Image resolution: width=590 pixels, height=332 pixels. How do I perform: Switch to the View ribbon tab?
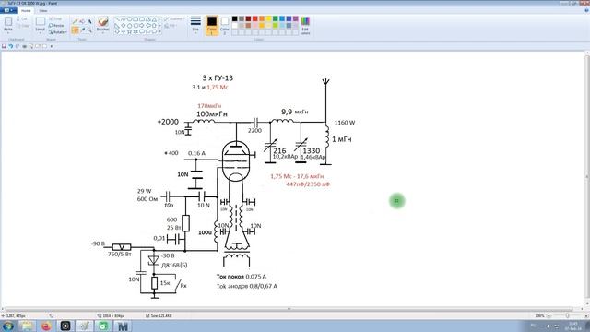43,10
